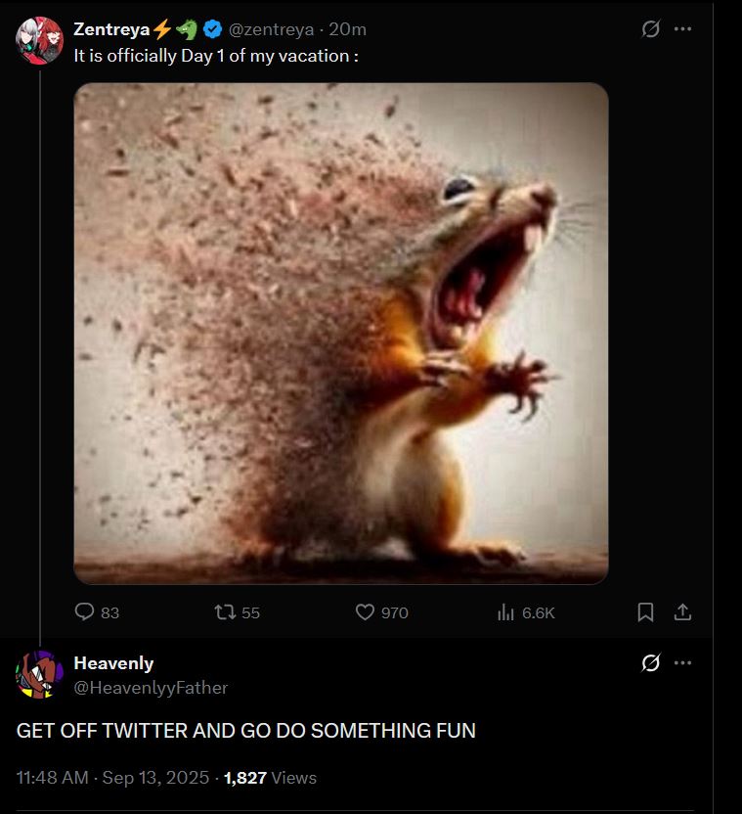Repost Zentreya's vacation tweet
Screen dimensions: 742x814
coord(224,612)
